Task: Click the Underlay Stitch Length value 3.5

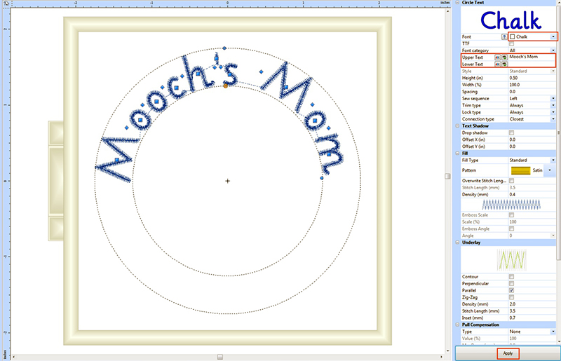Action: (x=532, y=311)
